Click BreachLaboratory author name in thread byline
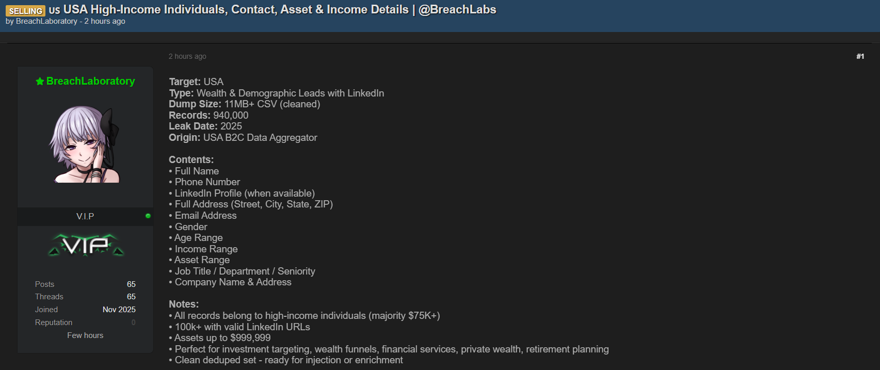 pos(46,21)
